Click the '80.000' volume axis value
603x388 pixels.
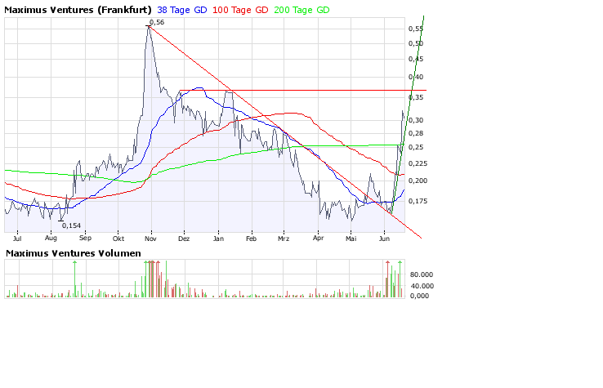click(x=422, y=274)
